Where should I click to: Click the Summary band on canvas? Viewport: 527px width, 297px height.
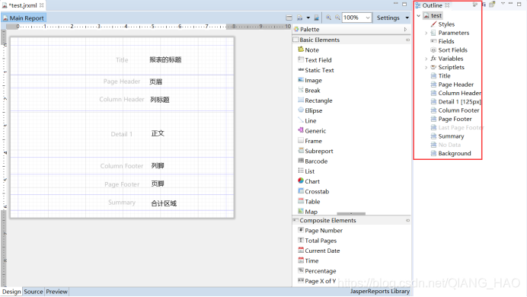point(122,203)
